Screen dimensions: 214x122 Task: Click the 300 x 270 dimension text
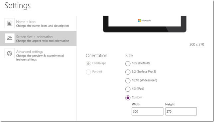coord(197,45)
